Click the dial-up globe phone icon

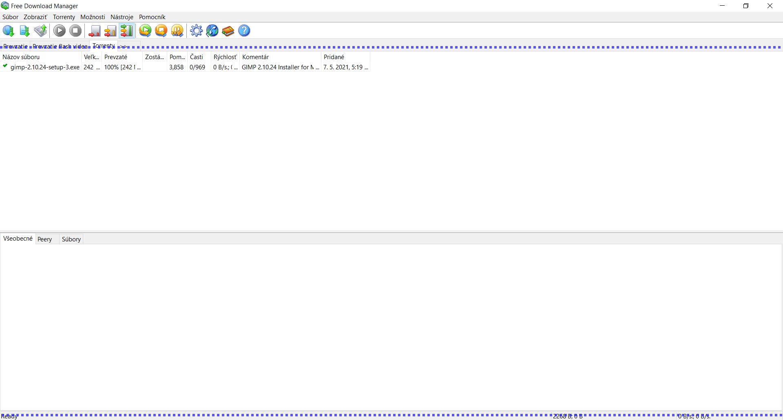point(212,31)
